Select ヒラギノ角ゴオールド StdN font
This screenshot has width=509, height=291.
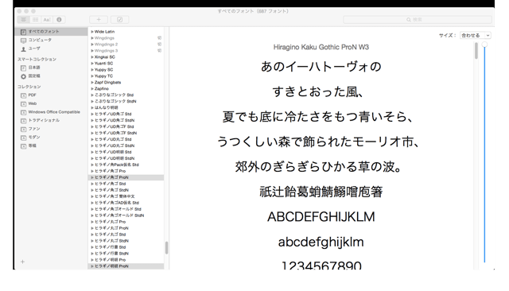click(119, 215)
